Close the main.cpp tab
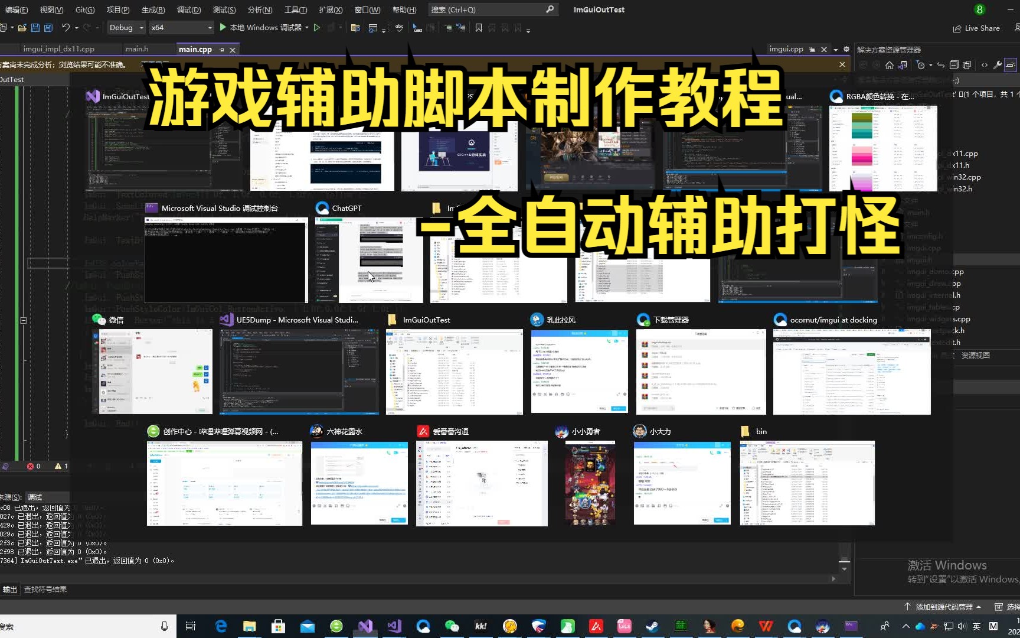The height and width of the screenshot is (638, 1020). point(233,50)
